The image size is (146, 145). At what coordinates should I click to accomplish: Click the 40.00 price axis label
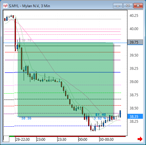pyautogui.click(x=134, y=29)
